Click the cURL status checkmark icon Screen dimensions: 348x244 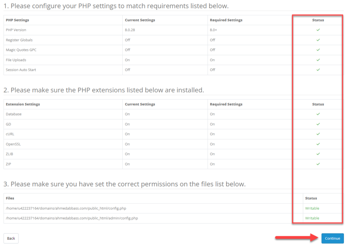[x=318, y=134]
